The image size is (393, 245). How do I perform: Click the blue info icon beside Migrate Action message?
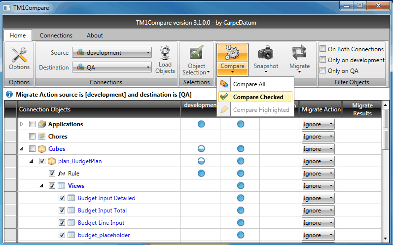point(9,95)
